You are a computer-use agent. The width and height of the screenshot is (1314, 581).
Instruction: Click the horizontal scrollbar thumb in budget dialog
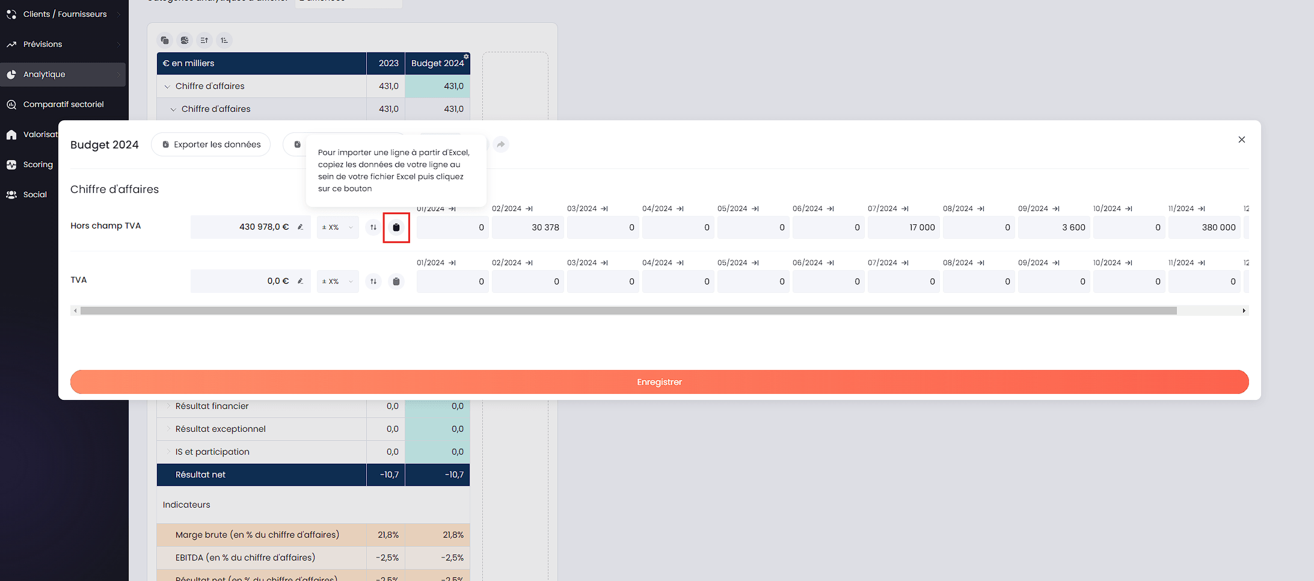(628, 311)
